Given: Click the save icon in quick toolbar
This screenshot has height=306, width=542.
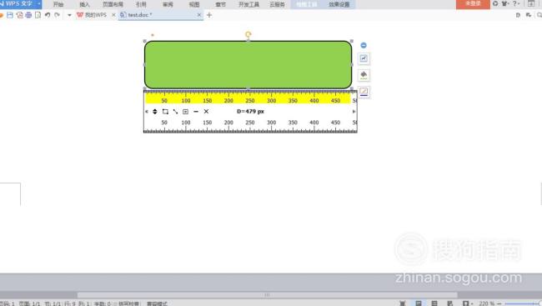Looking at the screenshot, I should coord(10,15).
